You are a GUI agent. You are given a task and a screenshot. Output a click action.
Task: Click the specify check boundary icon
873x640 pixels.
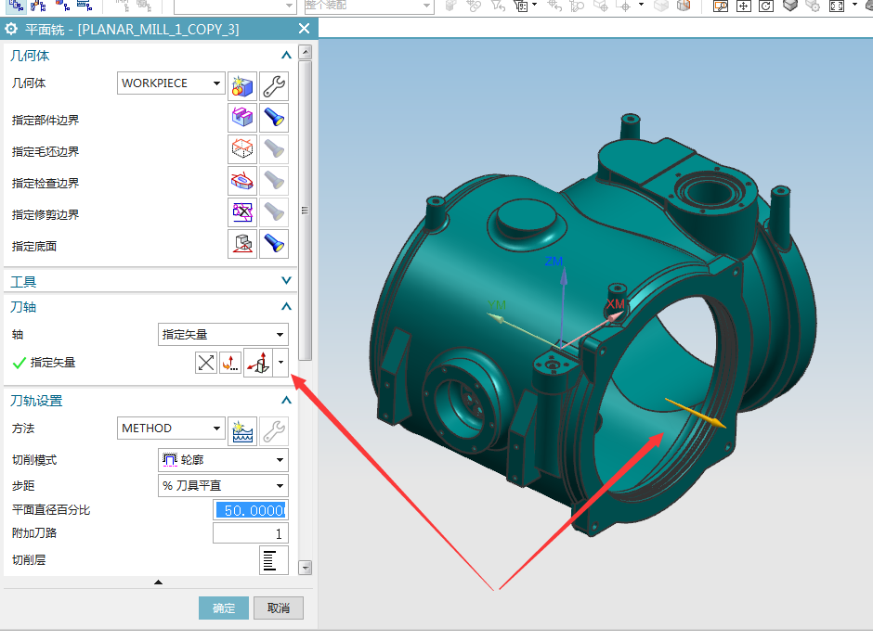[x=242, y=181]
